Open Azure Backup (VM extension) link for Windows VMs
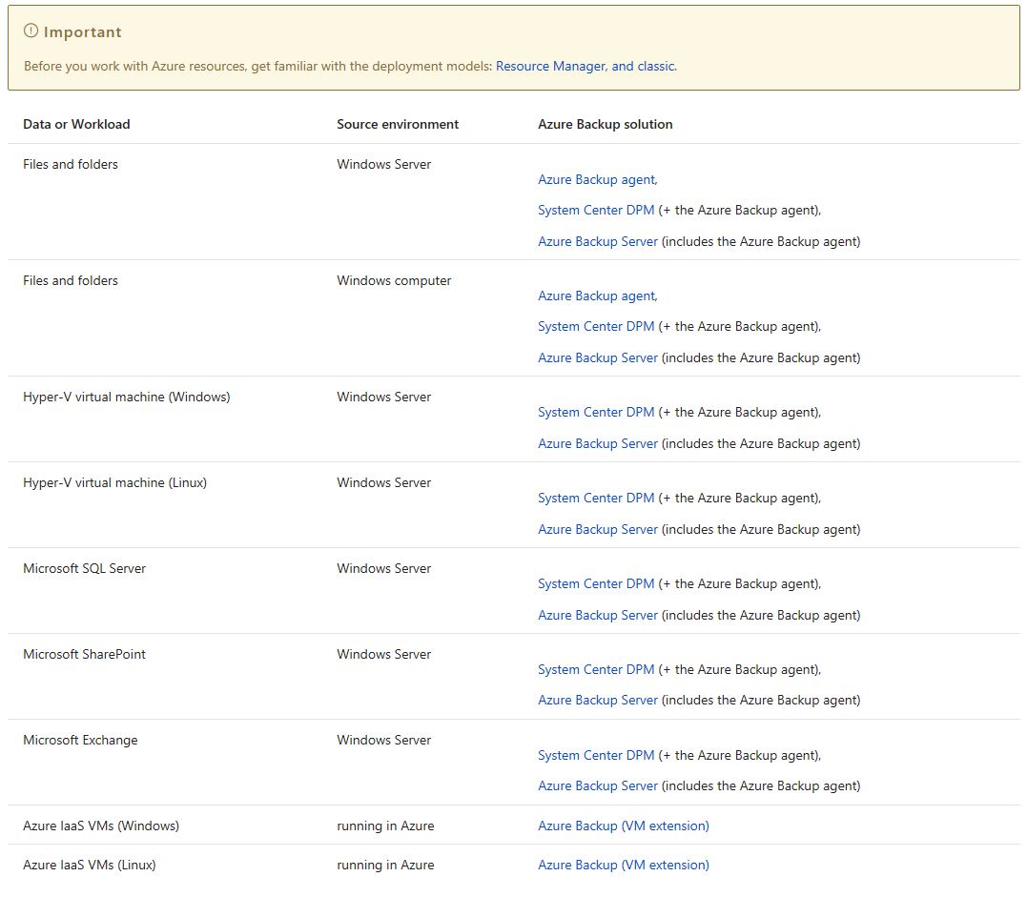 pos(624,826)
